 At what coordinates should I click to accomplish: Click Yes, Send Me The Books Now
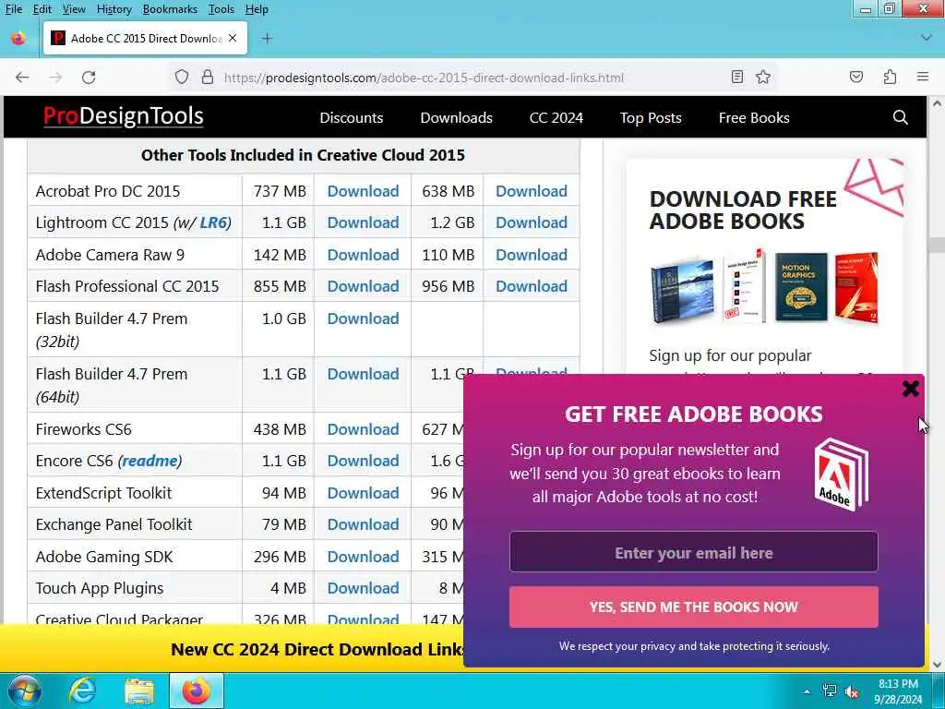click(x=693, y=607)
